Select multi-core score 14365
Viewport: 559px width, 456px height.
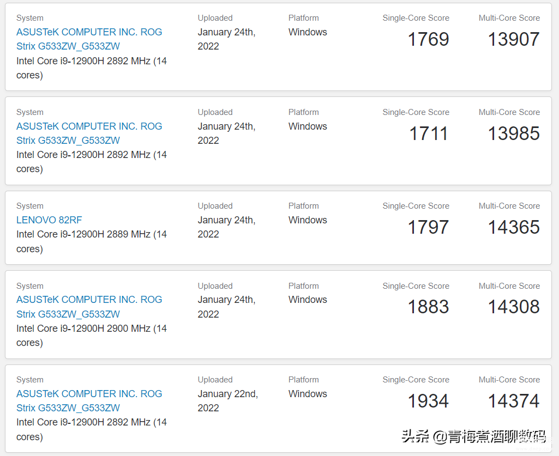[x=514, y=227]
